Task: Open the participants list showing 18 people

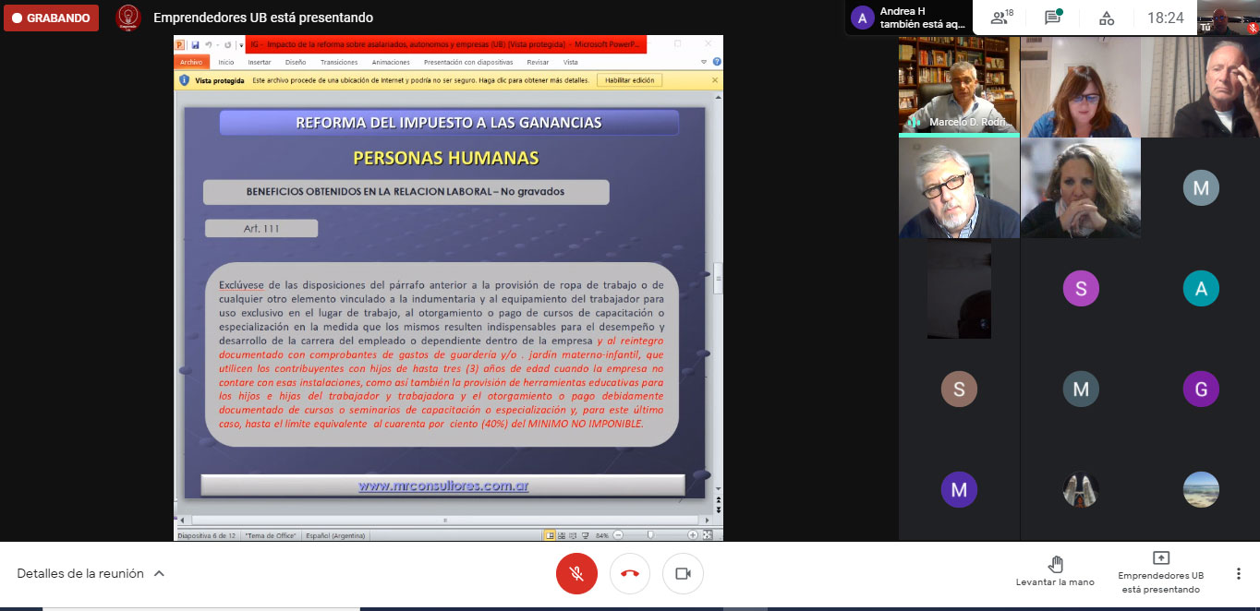Action: (1001, 18)
